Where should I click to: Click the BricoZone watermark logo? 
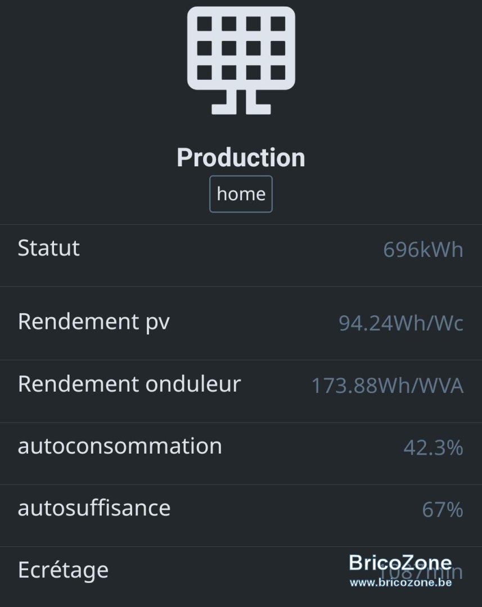400,563
